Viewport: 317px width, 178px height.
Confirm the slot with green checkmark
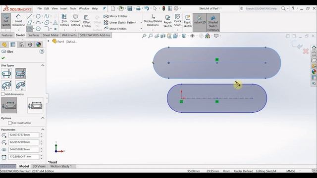point(3,58)
